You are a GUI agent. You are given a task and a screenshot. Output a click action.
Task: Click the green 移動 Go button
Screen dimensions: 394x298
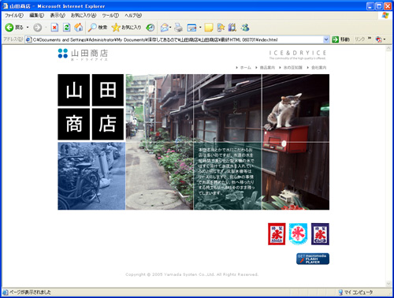pyautogui.click(x=341, y=39)
